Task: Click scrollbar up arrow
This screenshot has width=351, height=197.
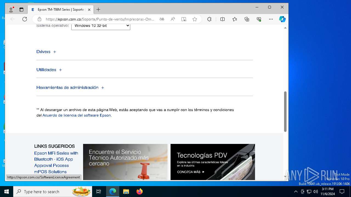Action: pos(285,28)
